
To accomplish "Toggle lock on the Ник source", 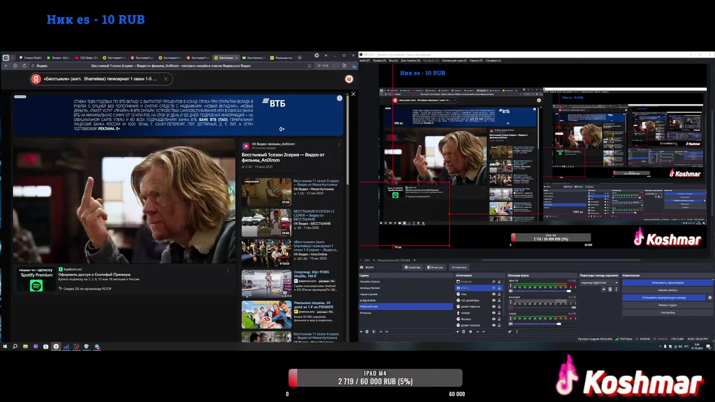I will point(499,294).
